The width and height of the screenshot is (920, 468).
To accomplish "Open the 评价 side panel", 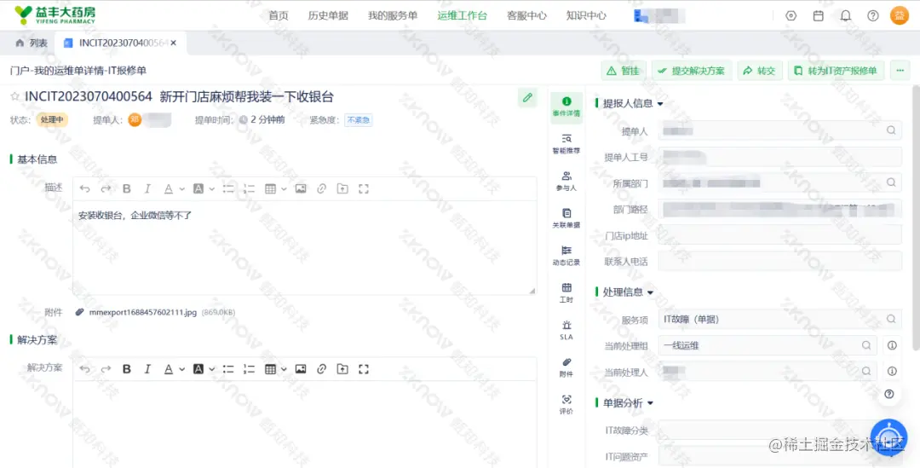I will click(x=566, y=405).
